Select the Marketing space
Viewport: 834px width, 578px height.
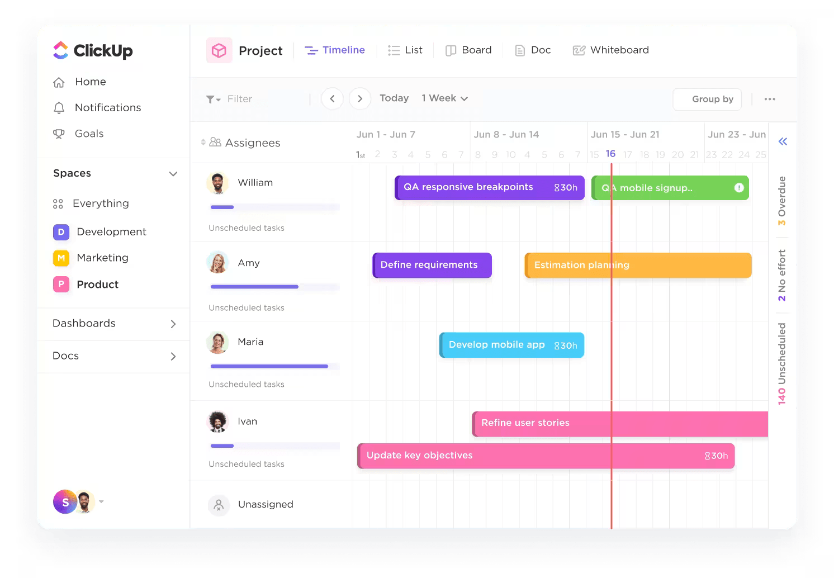(61, 258)
